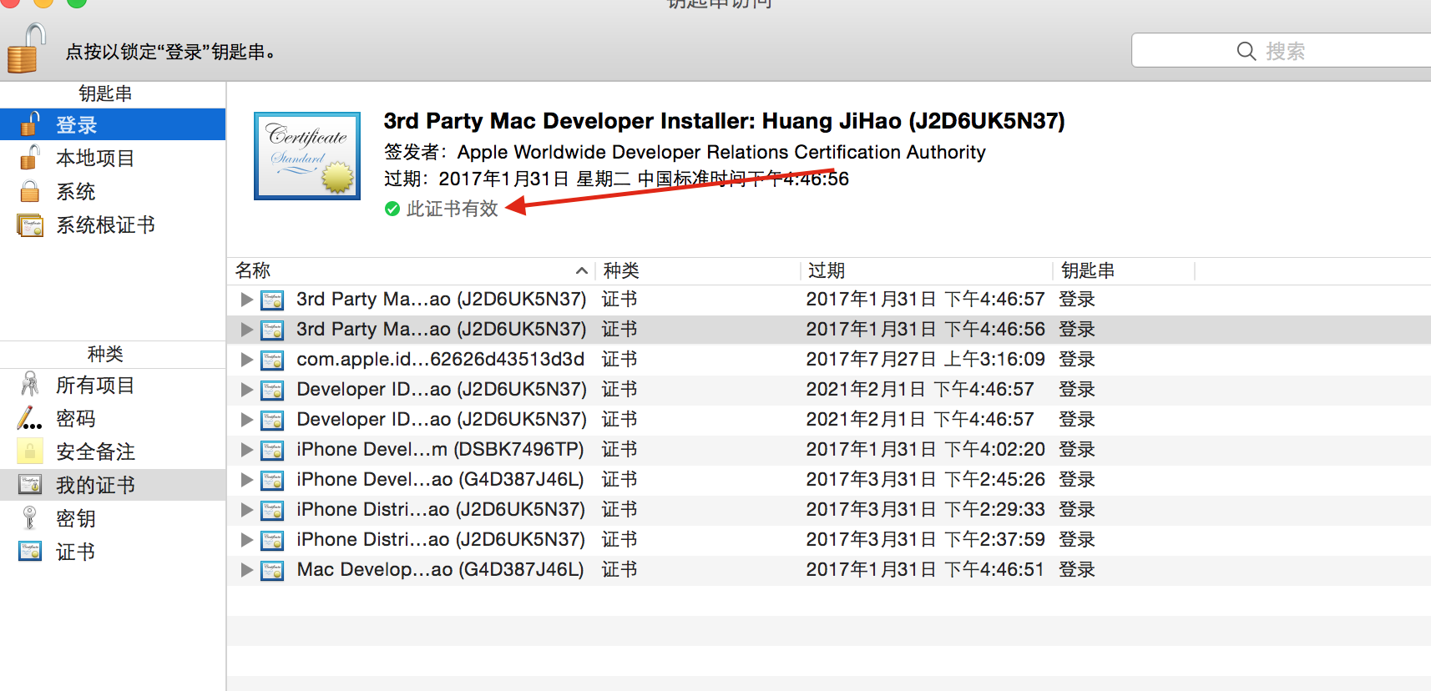This screenshot has height=691, width=1431.
Task: Click expiry date 2017年3月31日 下午2:45:26
Action: (x=925, y=479)
